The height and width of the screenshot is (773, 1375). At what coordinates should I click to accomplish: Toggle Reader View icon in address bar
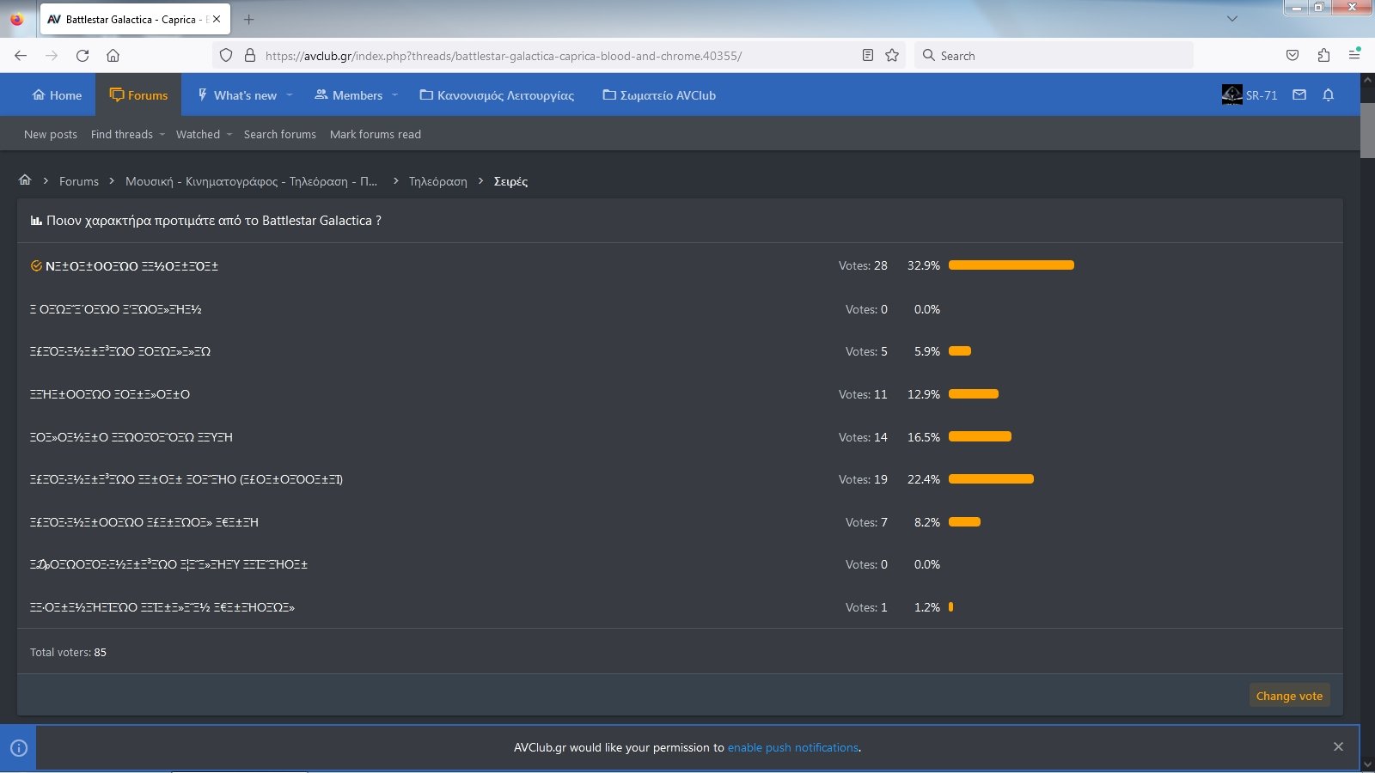(x=868, y=56)
